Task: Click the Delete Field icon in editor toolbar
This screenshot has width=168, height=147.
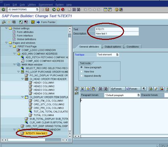Action: pos(162,89)
